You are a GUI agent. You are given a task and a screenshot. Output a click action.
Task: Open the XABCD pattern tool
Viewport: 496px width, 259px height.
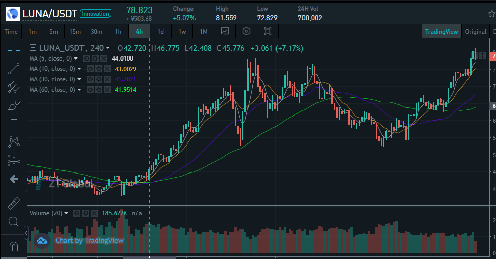pos(14,141)
